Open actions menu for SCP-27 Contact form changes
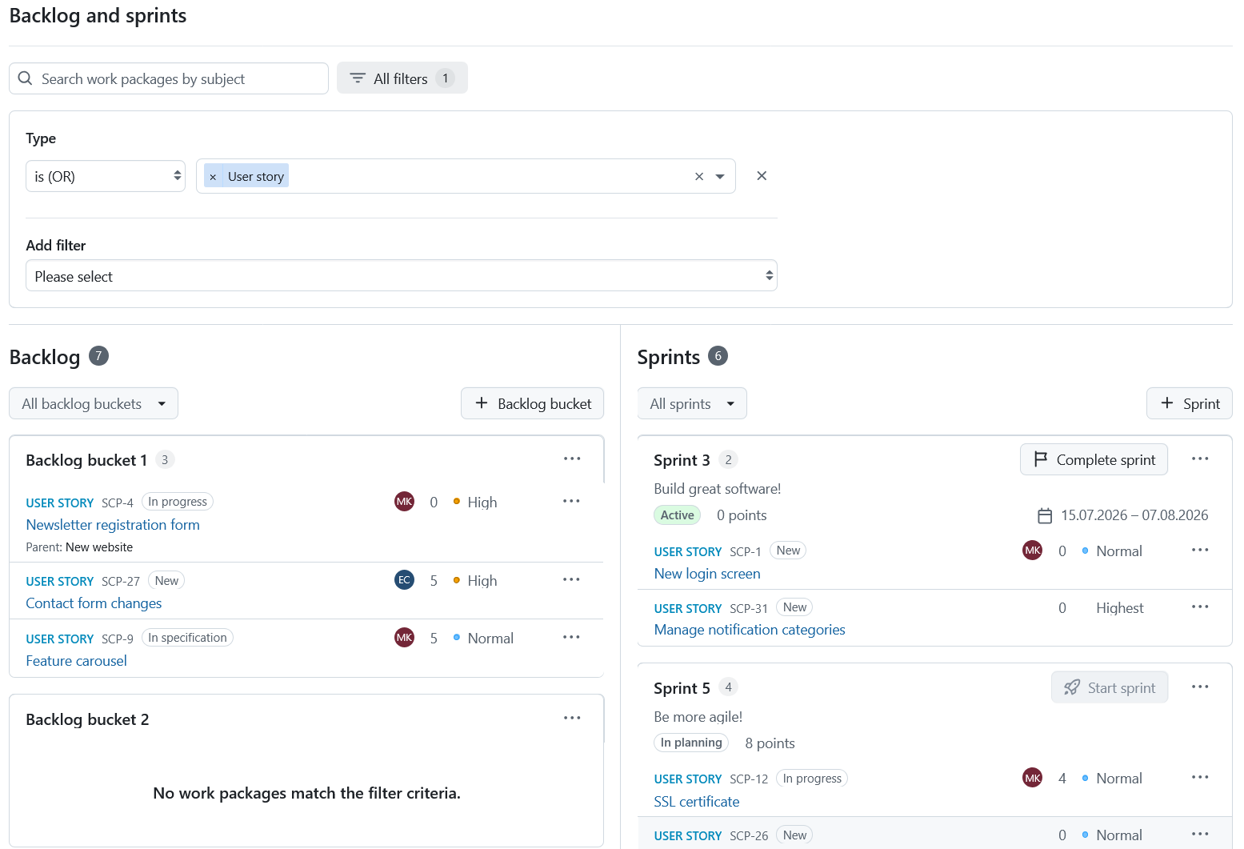 pos(571,580)
